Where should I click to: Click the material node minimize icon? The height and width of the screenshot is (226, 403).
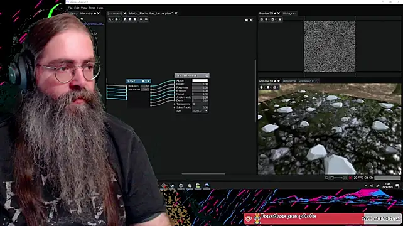(x=207, y=75)
